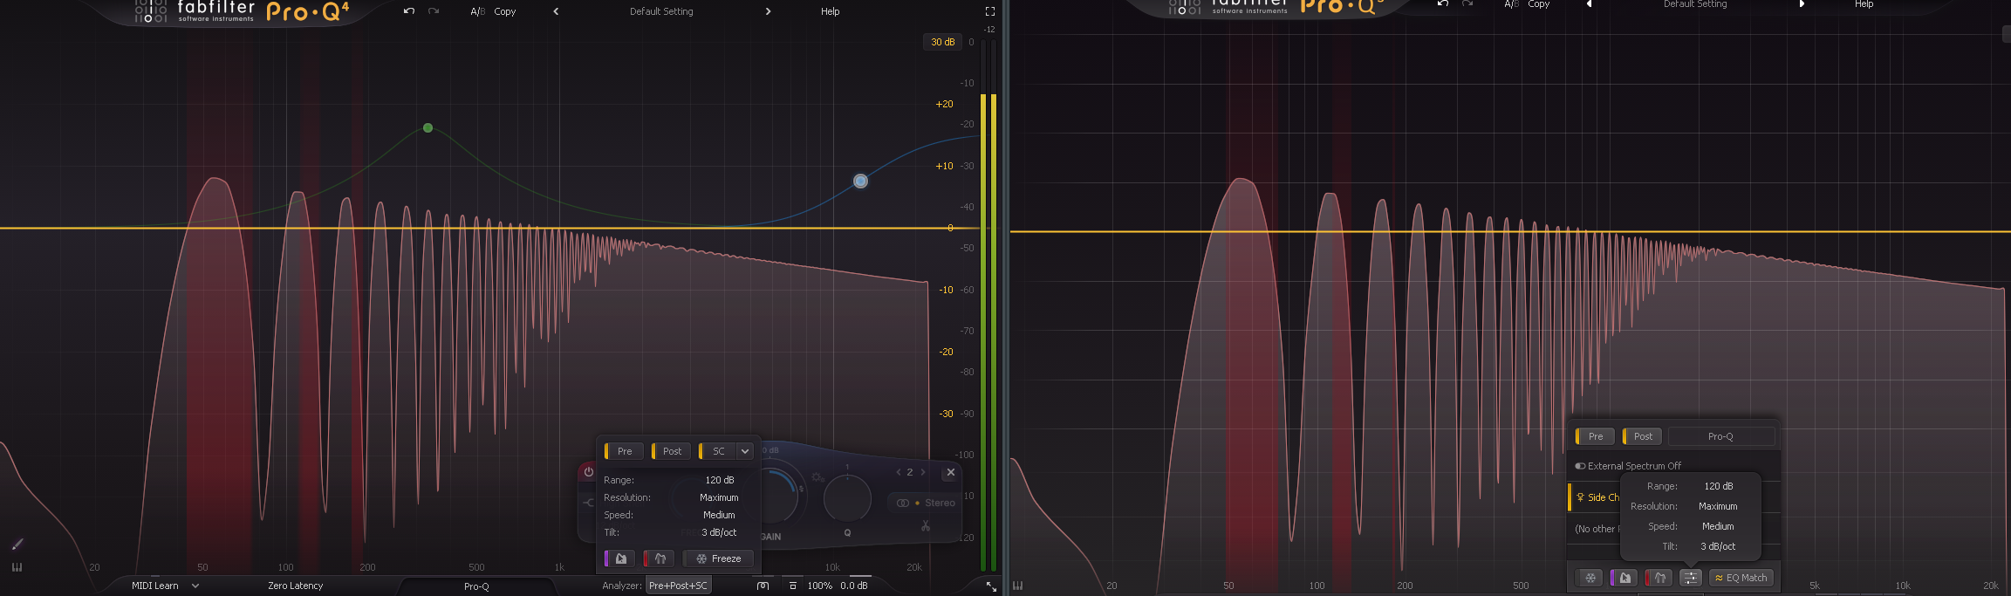Open Analyzer Pre+Post+SC button
The image size is (2011, 596).
tap(679, 586)
